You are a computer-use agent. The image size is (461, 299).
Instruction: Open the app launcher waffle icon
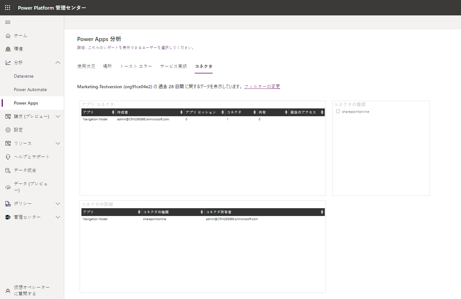(x=8, y=7)
